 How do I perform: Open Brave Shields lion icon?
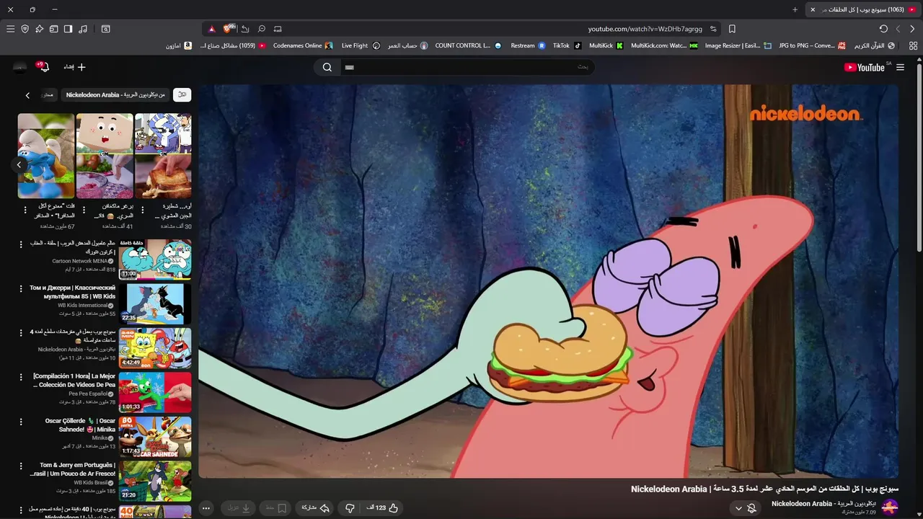[229, 29]
